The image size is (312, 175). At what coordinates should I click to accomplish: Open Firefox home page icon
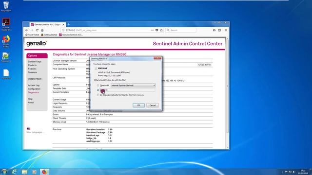[x=42, y=30]
